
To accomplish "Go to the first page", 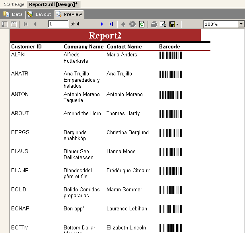I will point(25,24).
